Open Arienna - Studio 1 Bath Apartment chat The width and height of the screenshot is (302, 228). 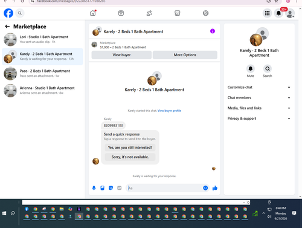point(42,91)
